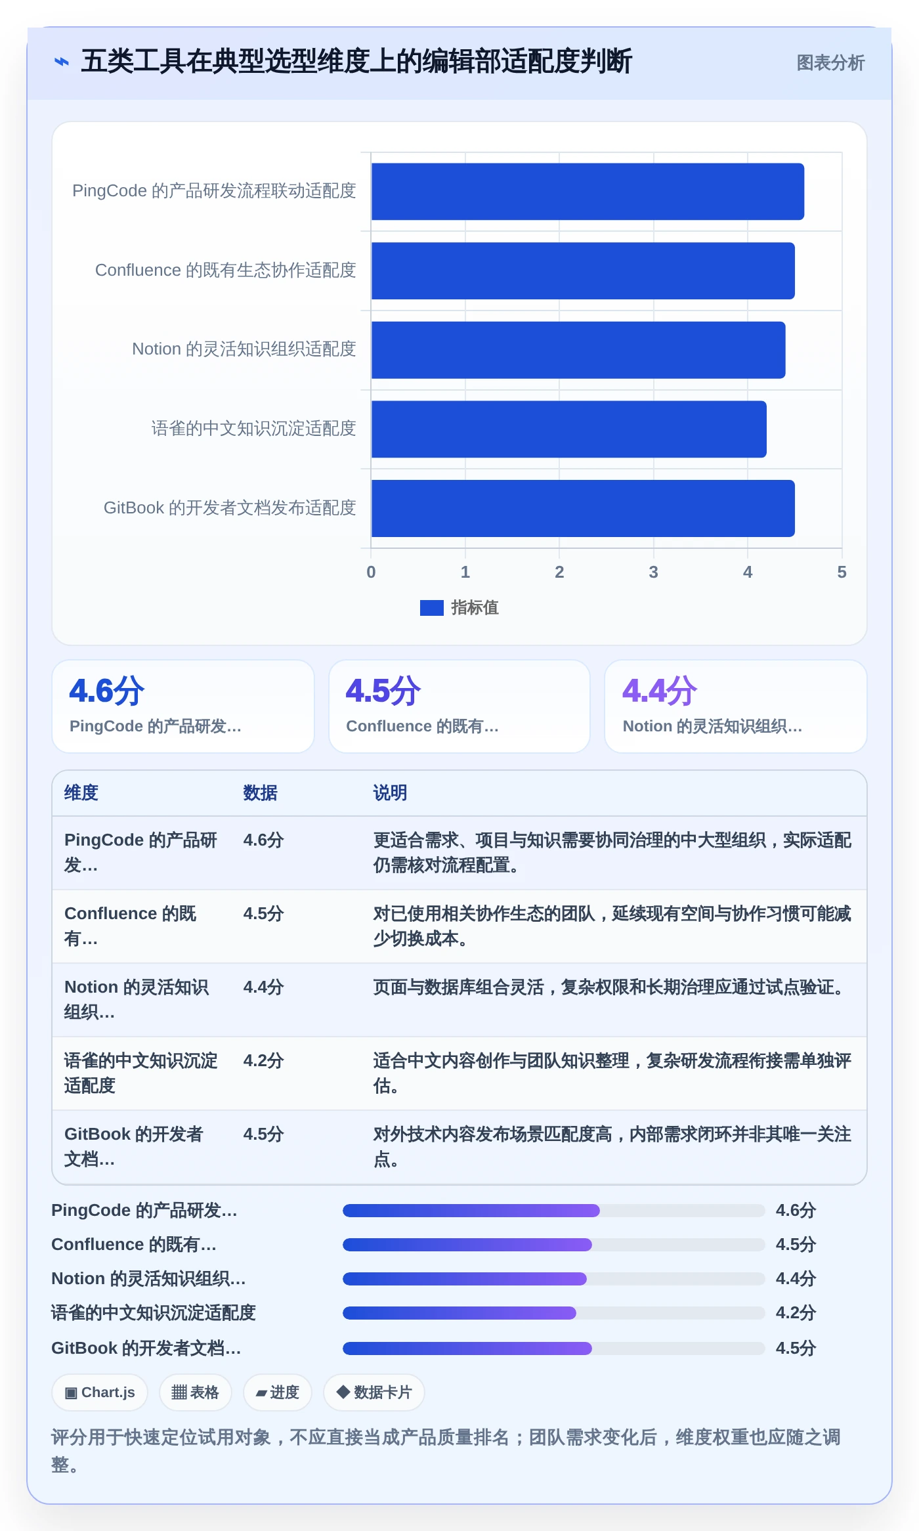Click the Confluence progress bar
919x1531 pixels.
554,1245
